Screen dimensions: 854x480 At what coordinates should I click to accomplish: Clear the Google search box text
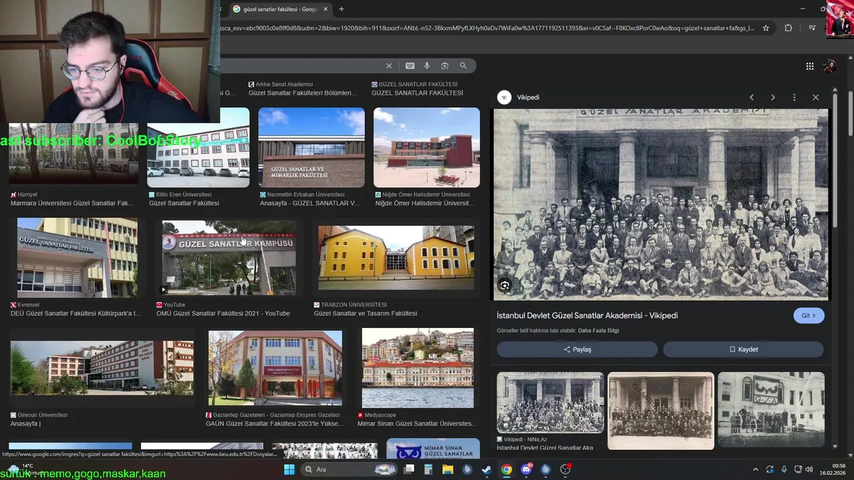coord(389,65)
